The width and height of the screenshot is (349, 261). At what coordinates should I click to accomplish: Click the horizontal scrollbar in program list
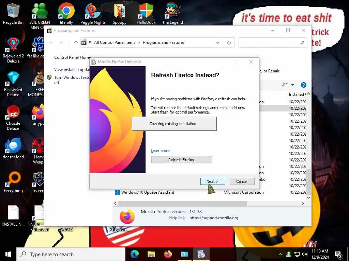coord(183,203)
